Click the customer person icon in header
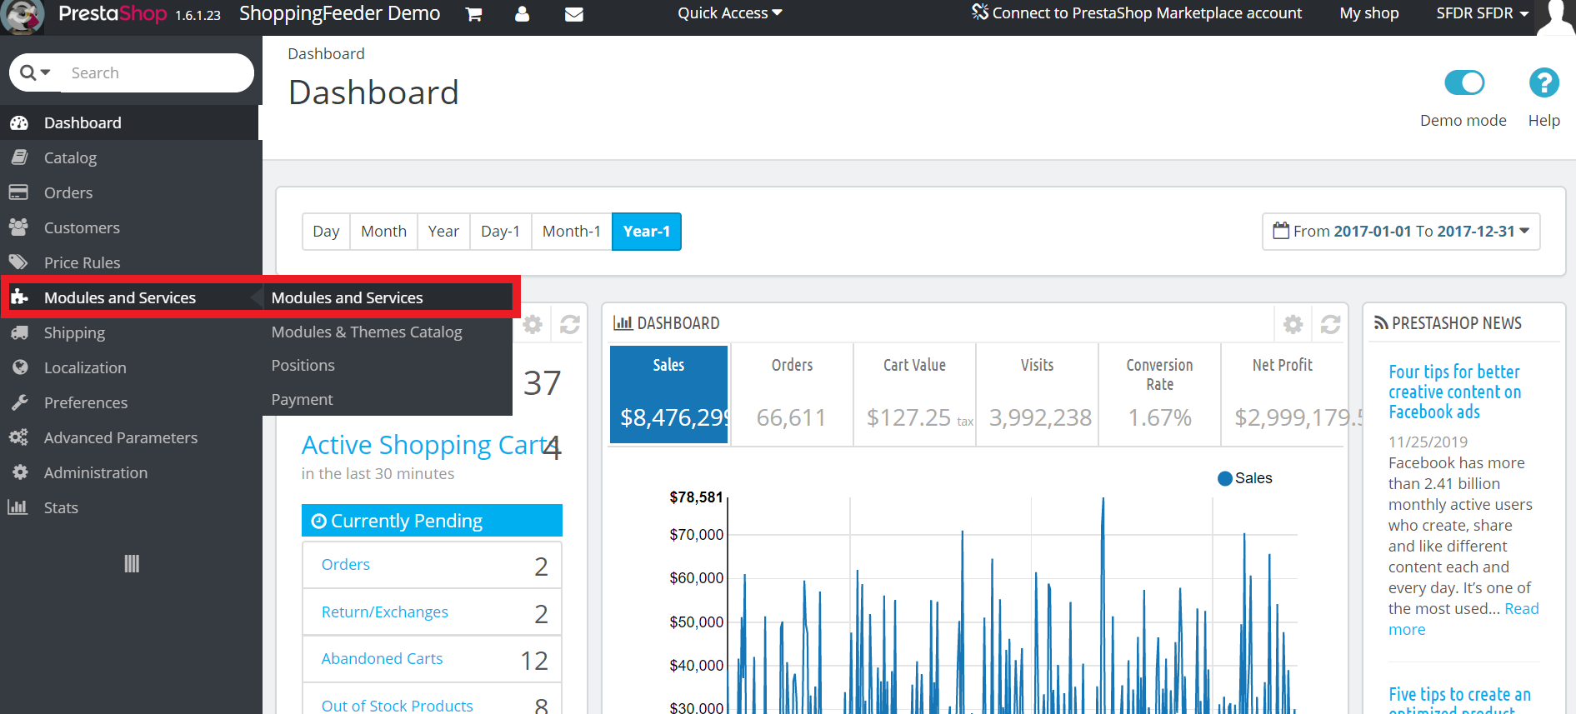 [x=523, y=14]
